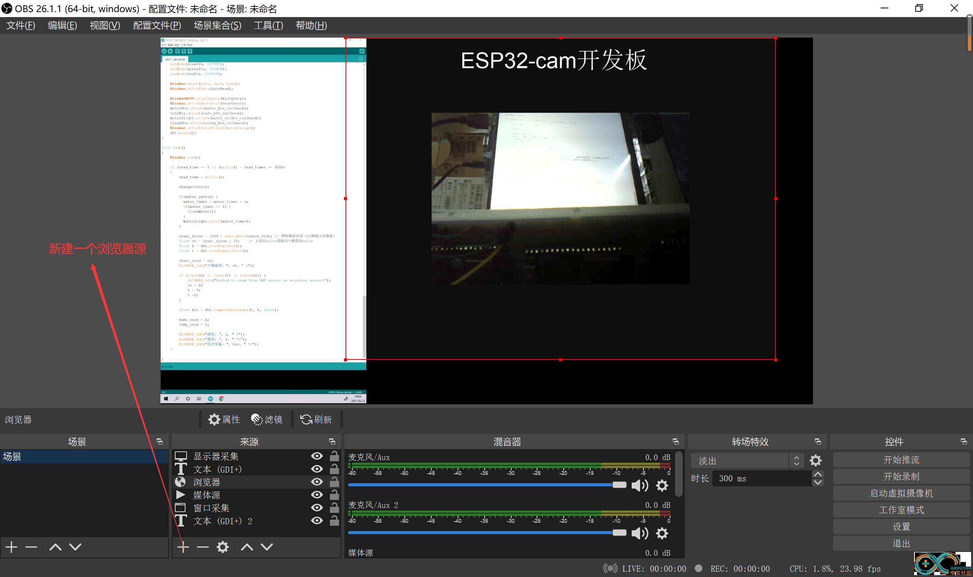Remove the scene with minus icon
973x577 pixels.
(x=31, y=547)
